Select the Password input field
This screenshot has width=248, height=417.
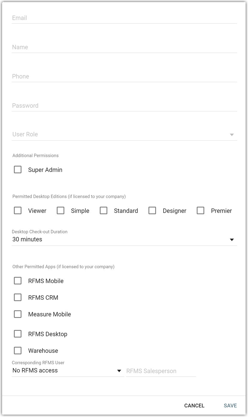point(124,106)
